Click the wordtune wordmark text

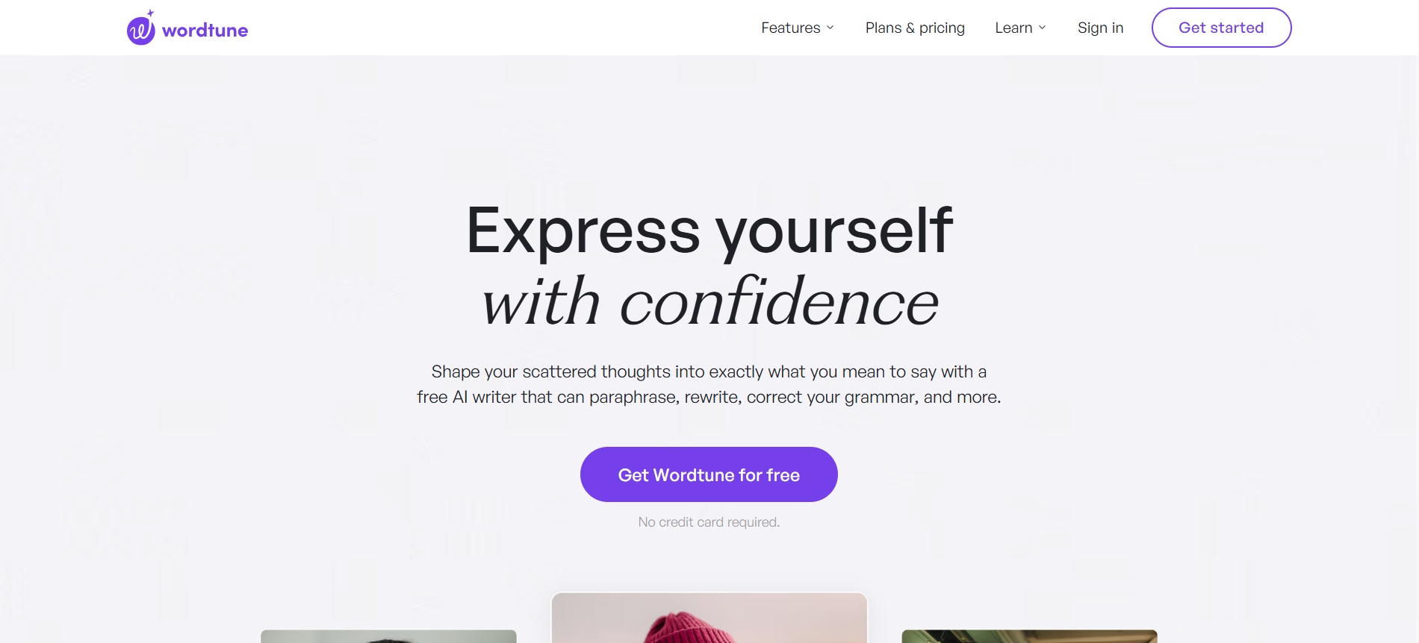click(205, 31)
